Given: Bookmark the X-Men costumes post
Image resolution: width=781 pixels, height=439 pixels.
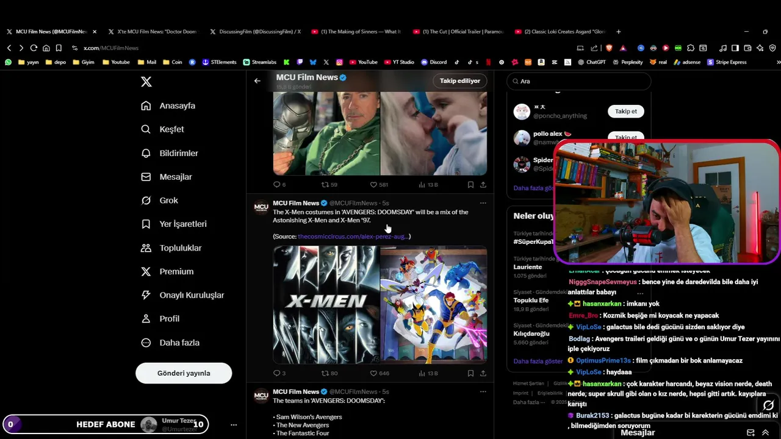Looking at the screenshot, I should (x=470, y=373).
